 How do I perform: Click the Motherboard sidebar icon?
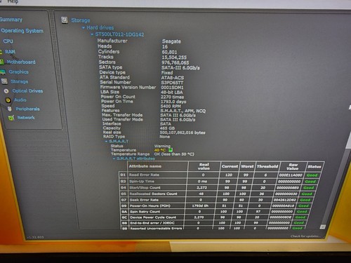pyautogui.click(x=2, y=62)
